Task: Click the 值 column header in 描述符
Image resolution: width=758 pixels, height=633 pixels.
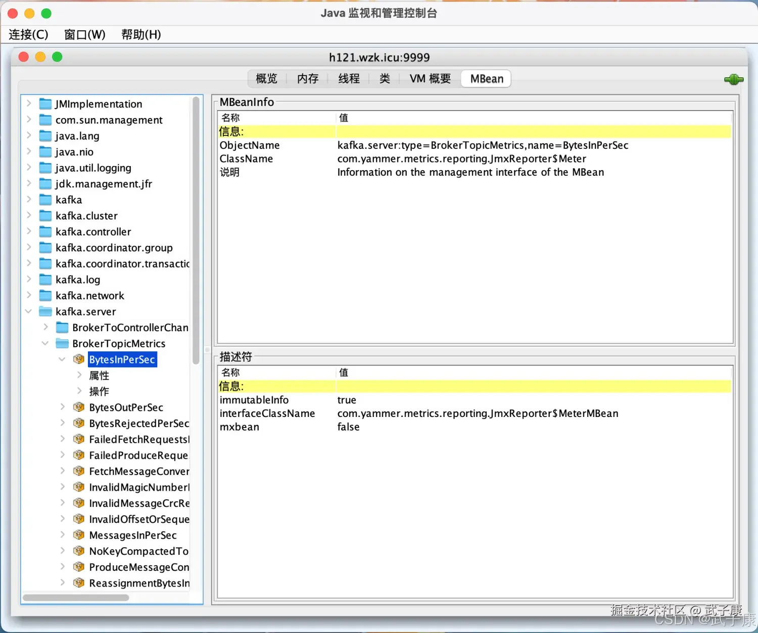Action: tap(534, 373)
